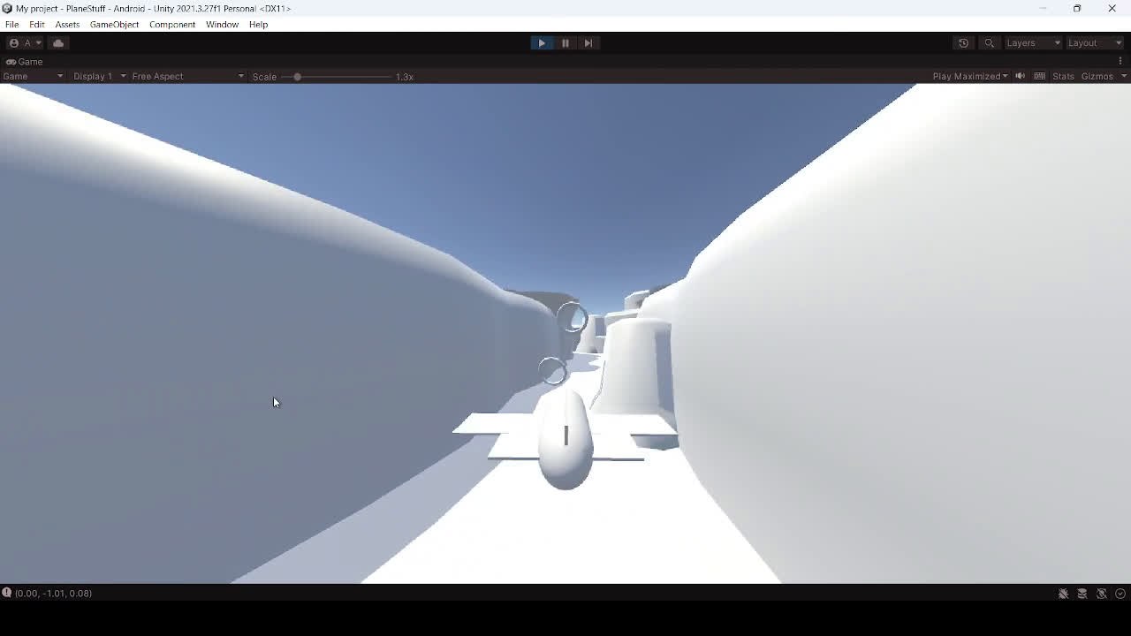Click the console log message in status bar

click(53, 594)
